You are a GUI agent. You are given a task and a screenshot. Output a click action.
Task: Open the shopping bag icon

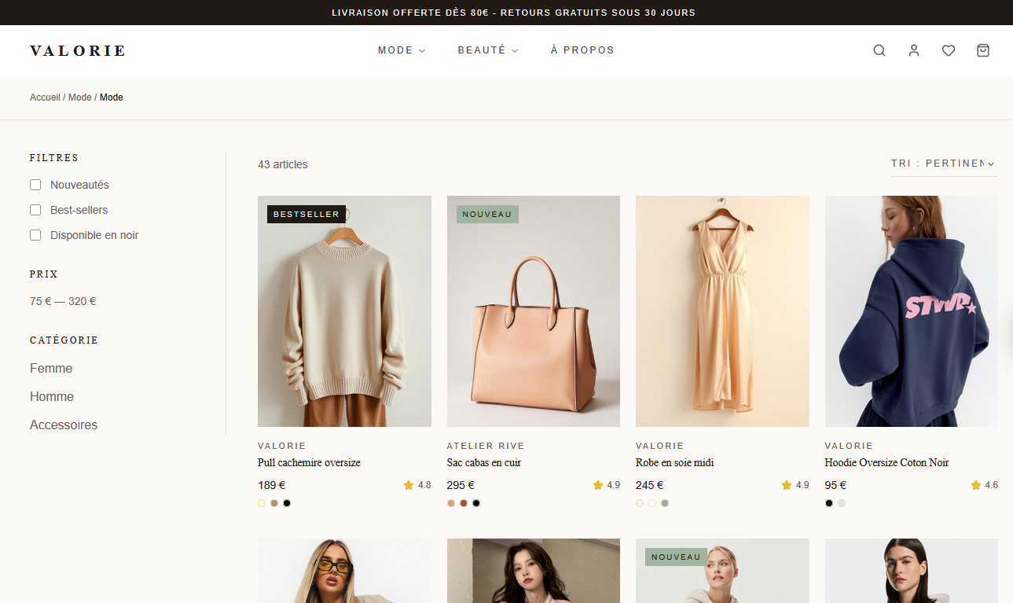(983, 50)
